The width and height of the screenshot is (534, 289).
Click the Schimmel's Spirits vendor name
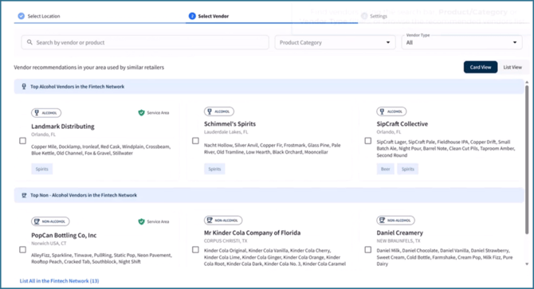tap(230, 123)
